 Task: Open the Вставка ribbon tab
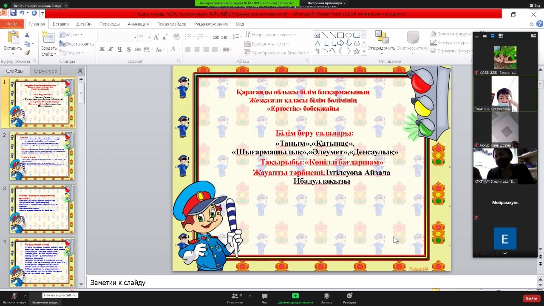tap(61, 24)
